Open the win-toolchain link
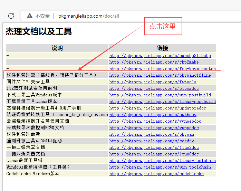Viewport: 241px width, 191px height. [x=160, y=167]
